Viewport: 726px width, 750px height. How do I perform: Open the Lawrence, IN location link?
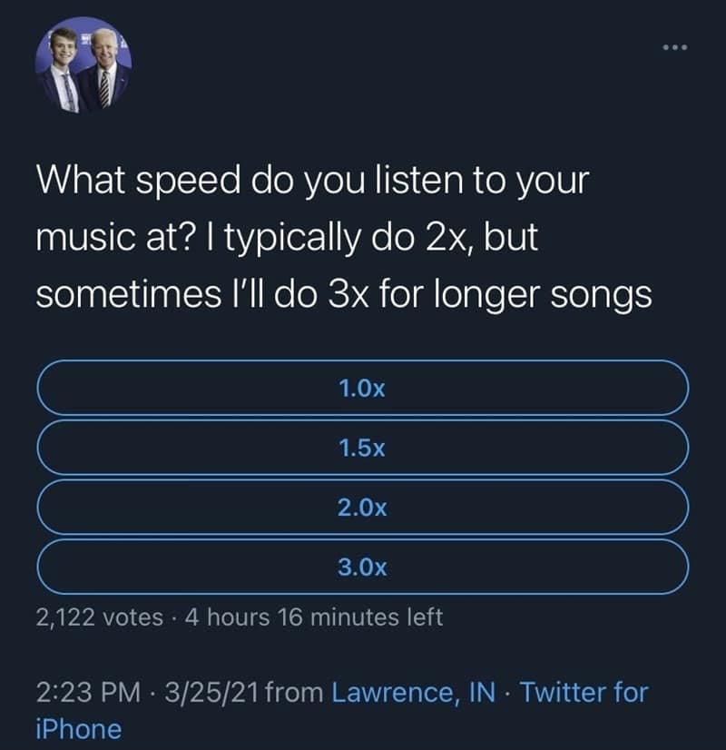coord(414,693)
